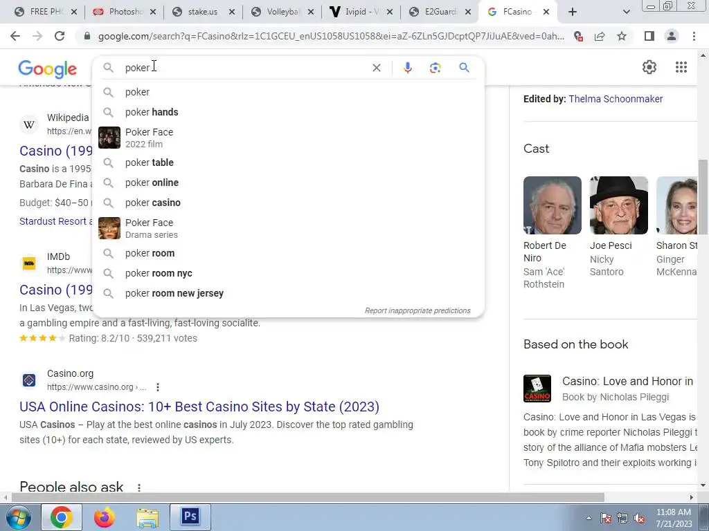Screen dimensions: 709x531
Task: Open Robert De Niro cast photo
Action: 552,205
